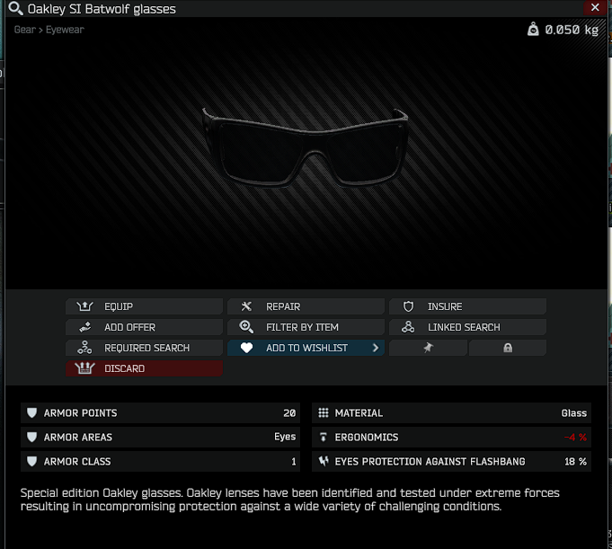
Task: Select Filter By Item action
Action: point(306,327)
